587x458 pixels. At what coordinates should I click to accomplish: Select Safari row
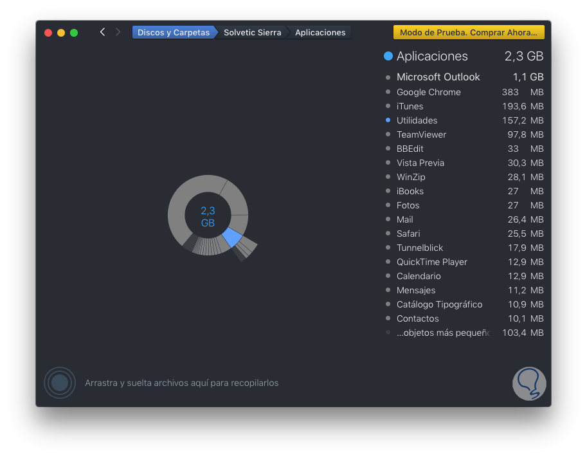(x=464, y=234)
